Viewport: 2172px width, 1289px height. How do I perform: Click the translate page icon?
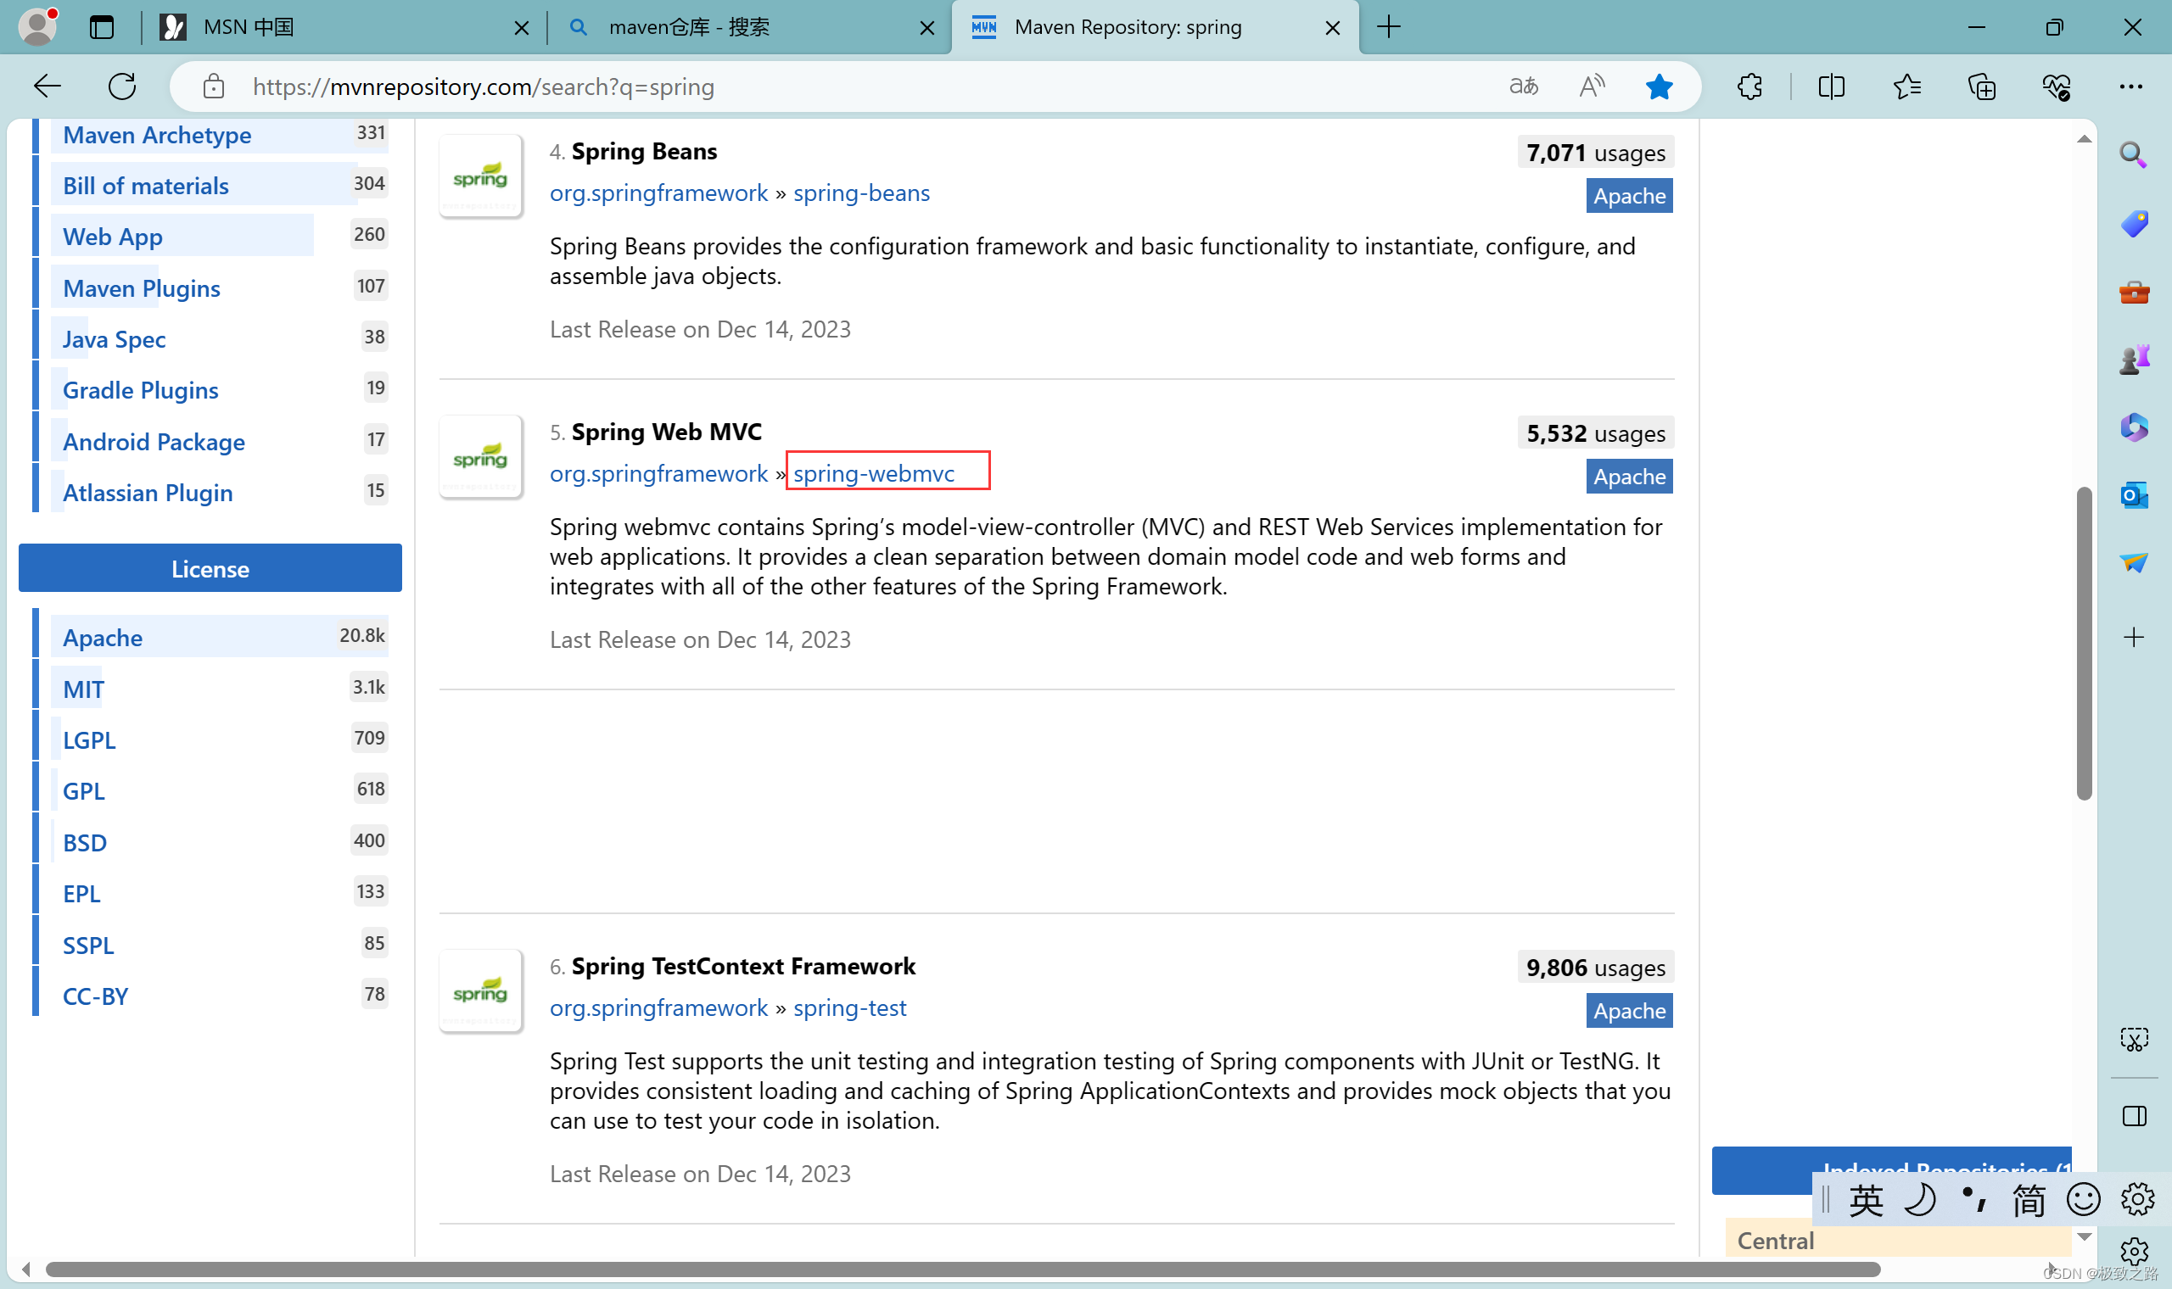[x=1524, y=86]
